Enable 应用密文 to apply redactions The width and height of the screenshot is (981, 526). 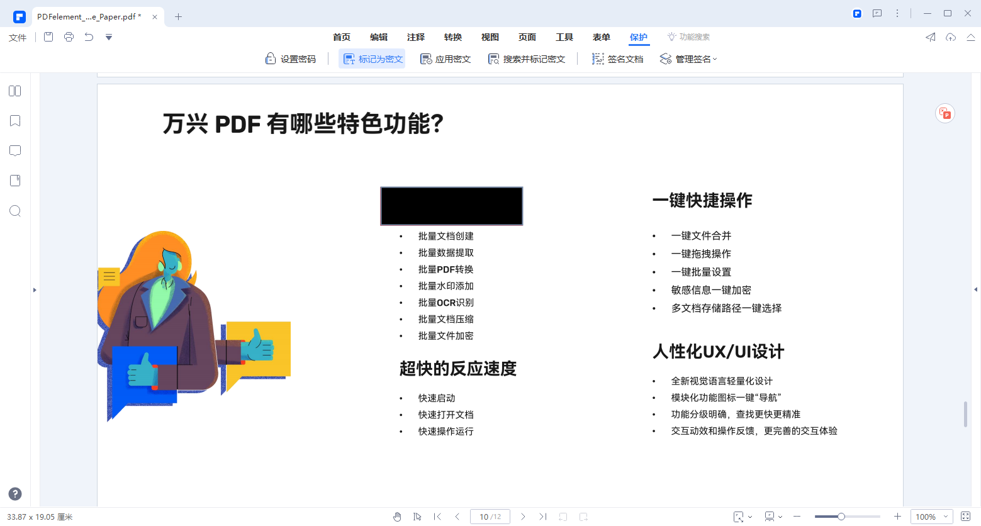click(446, 58)
